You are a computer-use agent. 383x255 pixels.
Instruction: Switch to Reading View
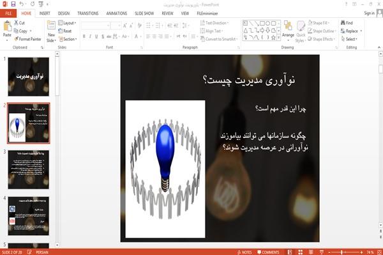click(x=311, y=252)
